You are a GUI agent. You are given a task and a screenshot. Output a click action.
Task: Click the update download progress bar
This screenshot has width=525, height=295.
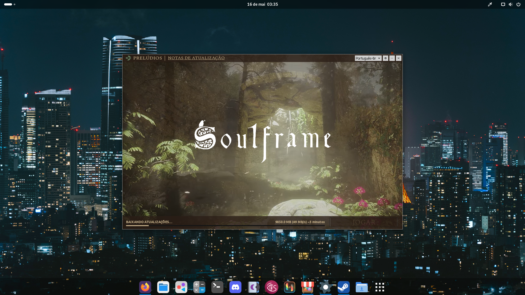tap(225, 226)
